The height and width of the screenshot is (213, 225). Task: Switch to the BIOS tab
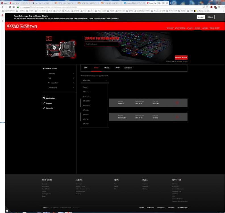point(86,68)
